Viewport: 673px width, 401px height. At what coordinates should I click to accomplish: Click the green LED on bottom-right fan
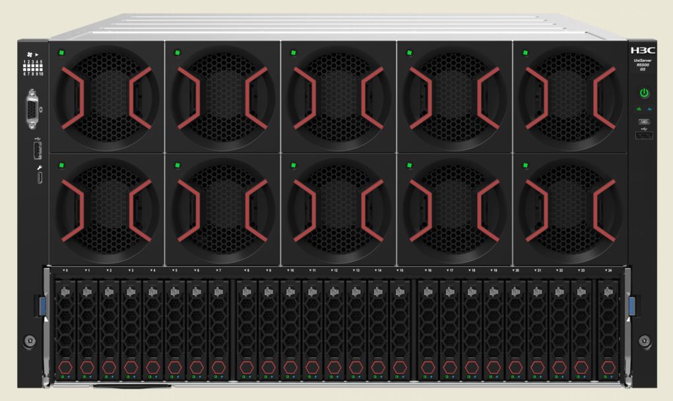(x=525, y=165)
